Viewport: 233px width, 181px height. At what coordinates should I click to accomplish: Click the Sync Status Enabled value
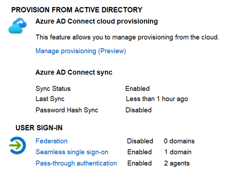(x=138, y=89)
